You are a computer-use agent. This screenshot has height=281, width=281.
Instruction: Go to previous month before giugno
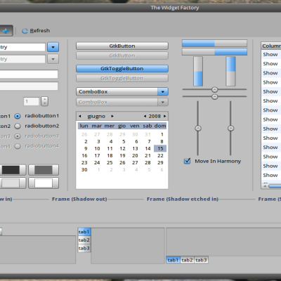tap(80, 116)
